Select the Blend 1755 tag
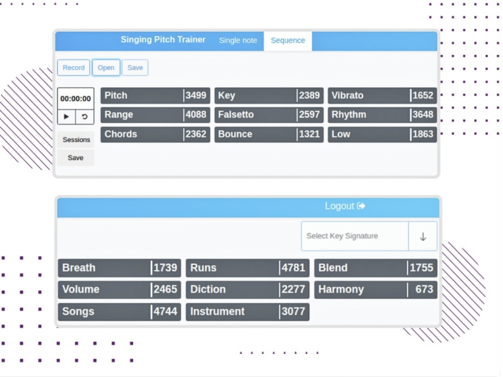This screenshot has height=377, width=503. (x=376, y=268)
